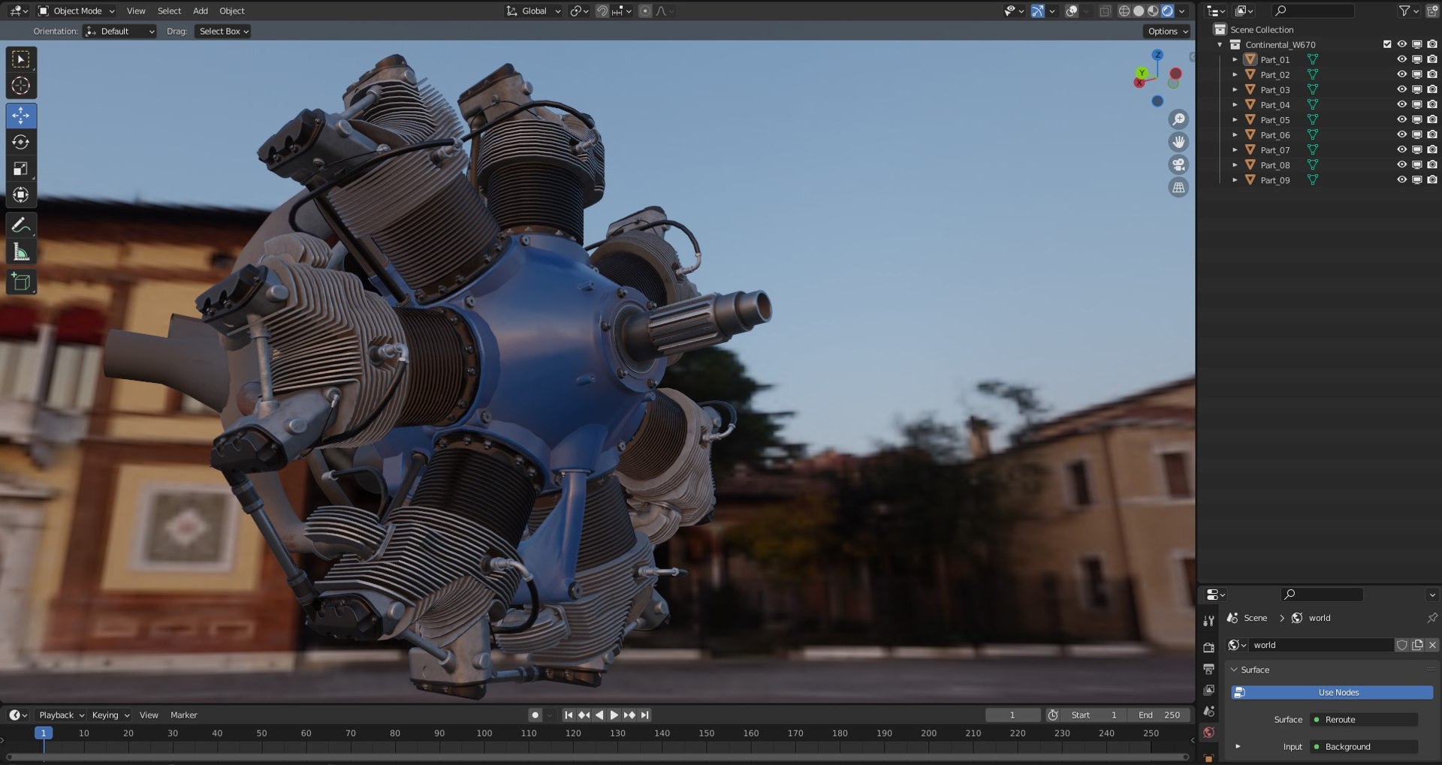This screenshot has width=1442, height=765.
Task: Open the outliner filter dropdown
Action: [x=1407, y=11]
